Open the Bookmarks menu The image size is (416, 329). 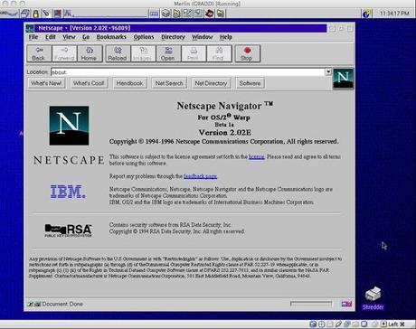(111, 37)
